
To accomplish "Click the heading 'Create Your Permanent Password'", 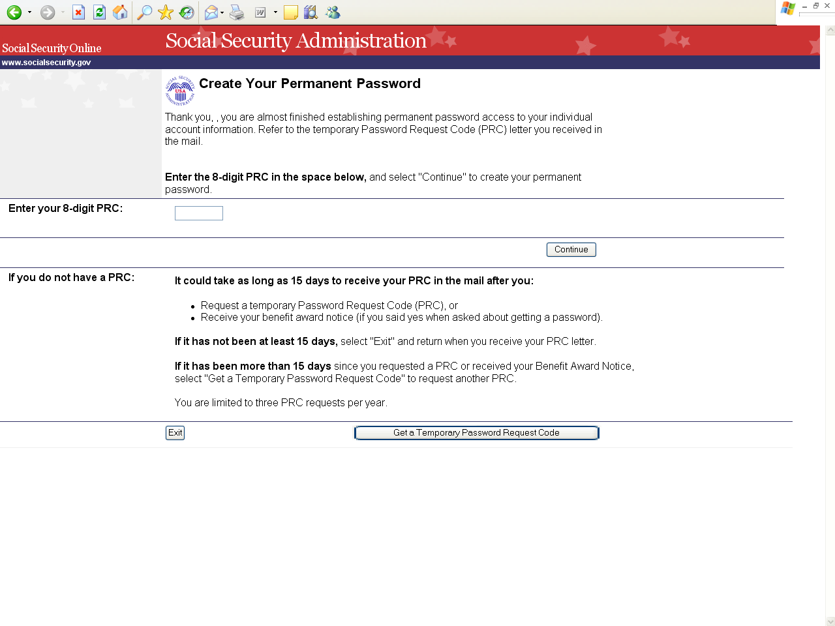I will pyautogui.click(x=310, y=83).
